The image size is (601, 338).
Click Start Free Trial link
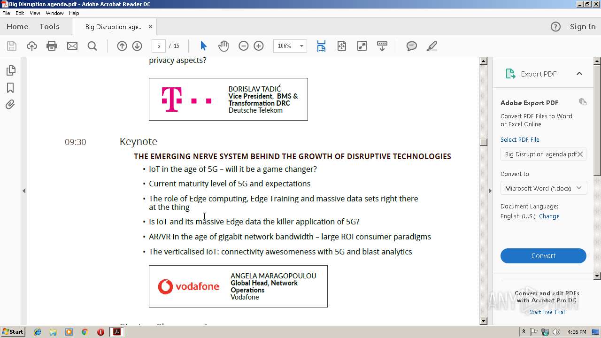click(x=547, y=312)
